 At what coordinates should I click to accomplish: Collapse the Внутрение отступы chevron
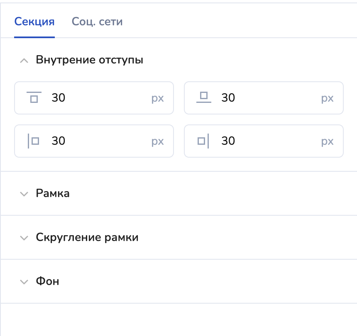pos(24,61)
